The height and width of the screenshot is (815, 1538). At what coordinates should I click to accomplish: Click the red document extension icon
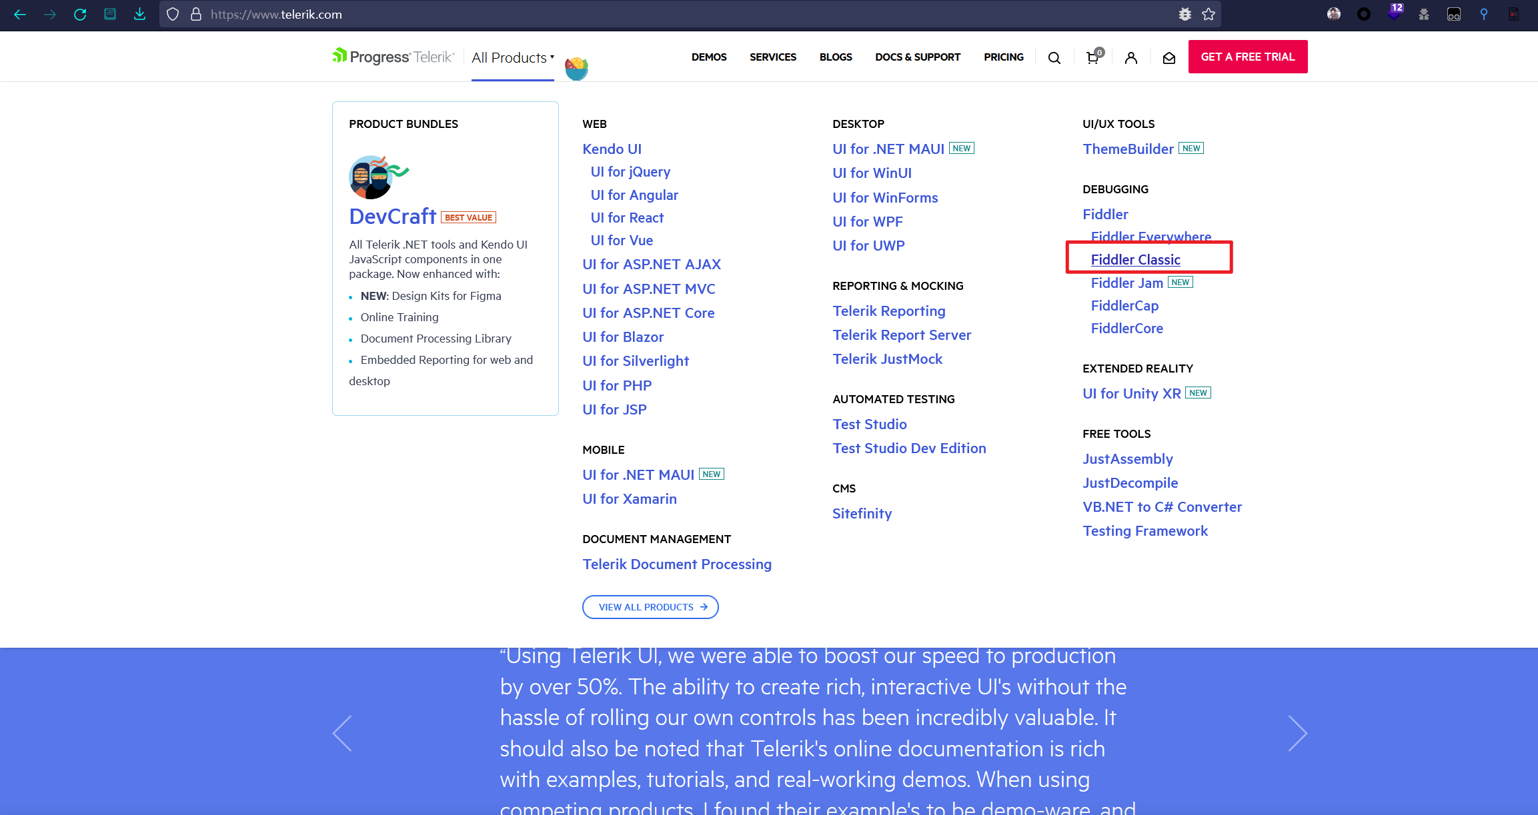pos(1514,14)
